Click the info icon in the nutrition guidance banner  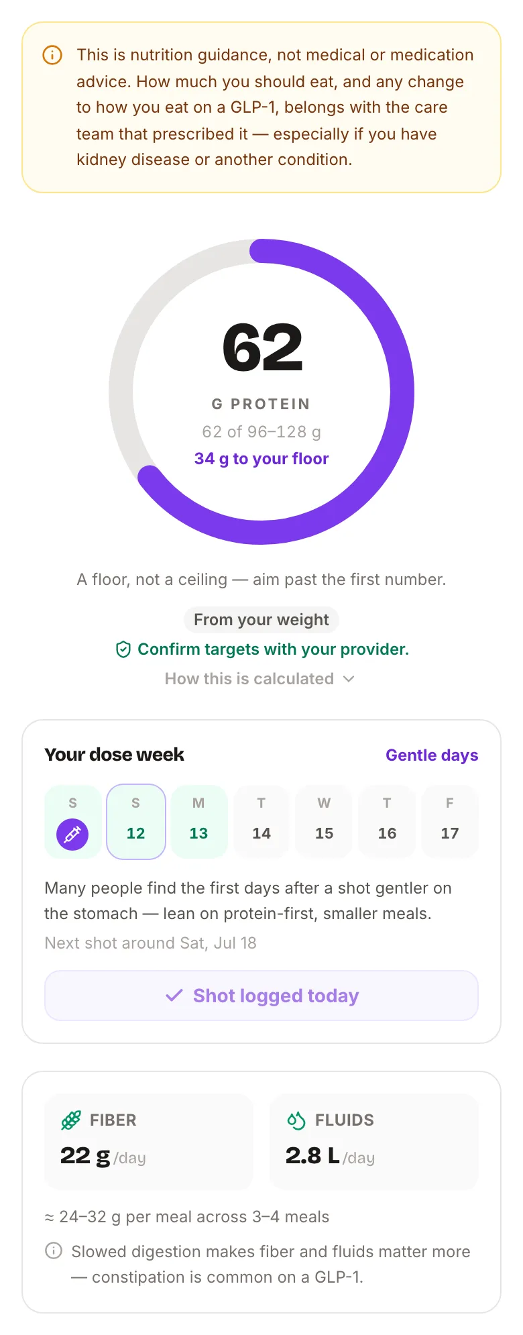click(52, 55)
